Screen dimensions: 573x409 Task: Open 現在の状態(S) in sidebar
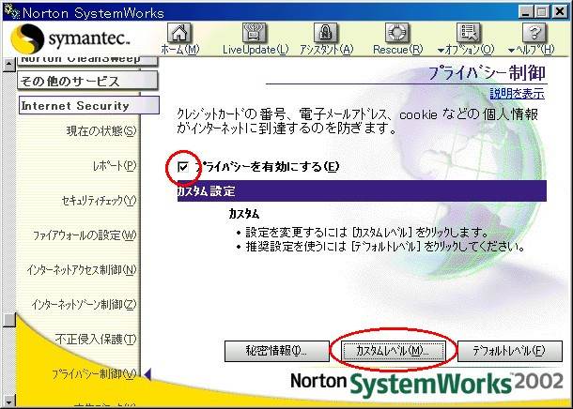pos(101,130)
